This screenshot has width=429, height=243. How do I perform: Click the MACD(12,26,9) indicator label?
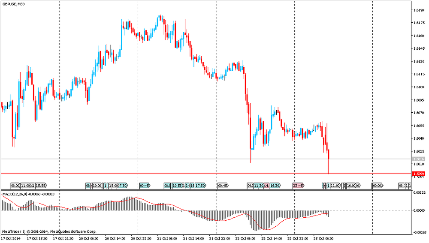(28, 194)
